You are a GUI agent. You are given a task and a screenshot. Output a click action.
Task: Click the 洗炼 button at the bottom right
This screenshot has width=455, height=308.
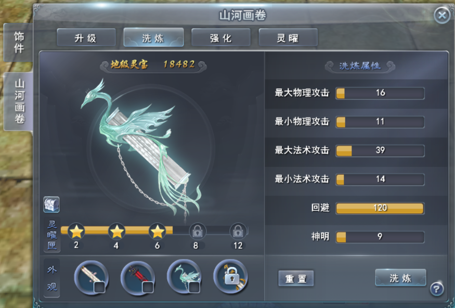coord(400,278)
